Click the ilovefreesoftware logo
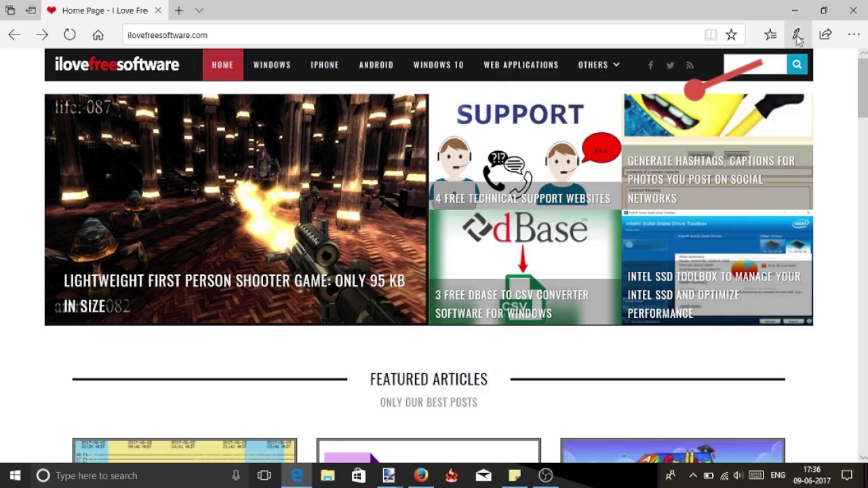Image resolution: width=868 pixels, height=488 pixels. point(117,64)
